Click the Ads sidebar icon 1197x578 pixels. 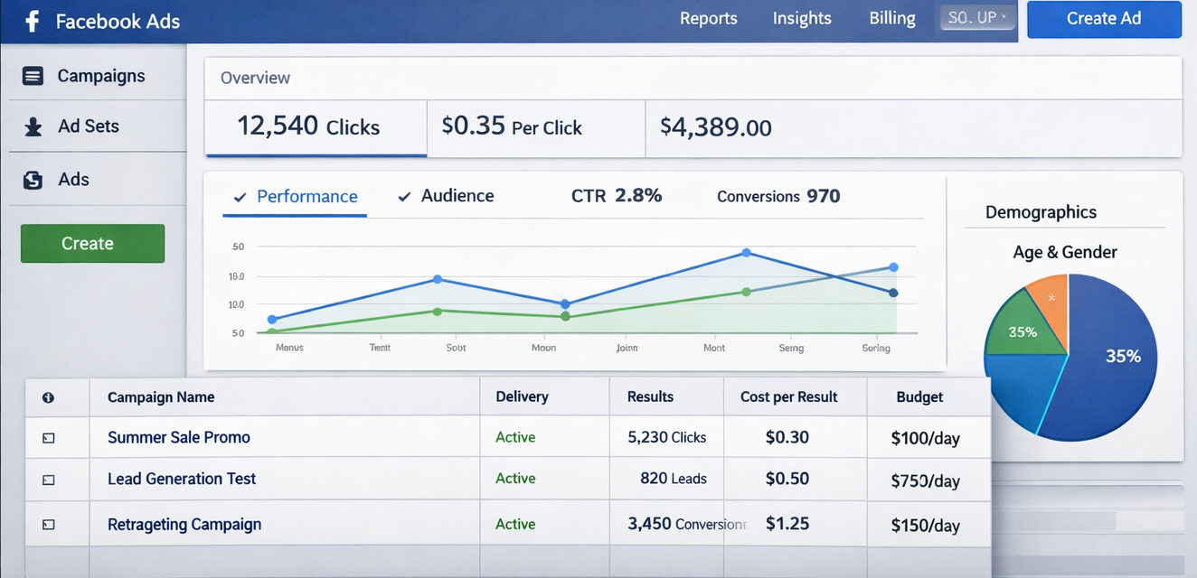click(x=33, y=180)
